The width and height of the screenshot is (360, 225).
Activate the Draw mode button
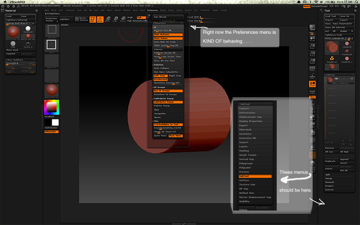[100, 19]
